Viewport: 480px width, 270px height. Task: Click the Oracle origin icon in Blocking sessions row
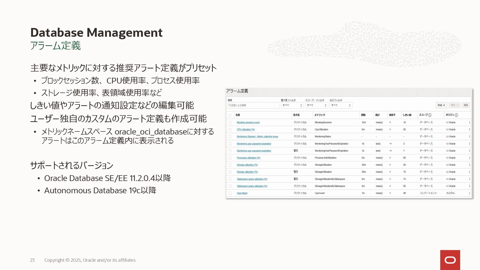(x=447, y=122)
